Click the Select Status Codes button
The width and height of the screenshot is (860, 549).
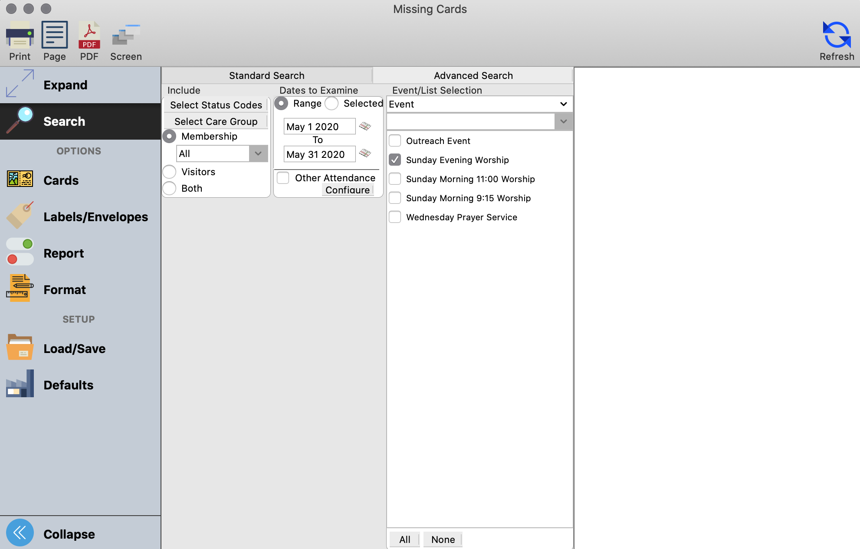click(x=216, y=105)
